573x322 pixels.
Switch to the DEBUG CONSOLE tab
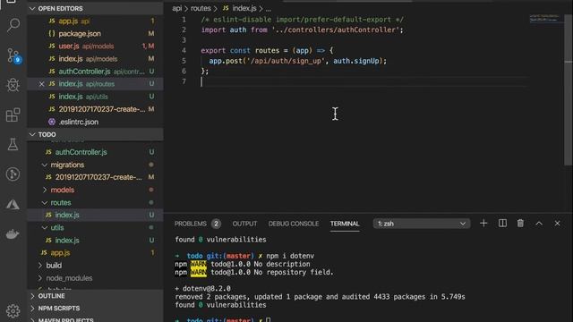294,224
